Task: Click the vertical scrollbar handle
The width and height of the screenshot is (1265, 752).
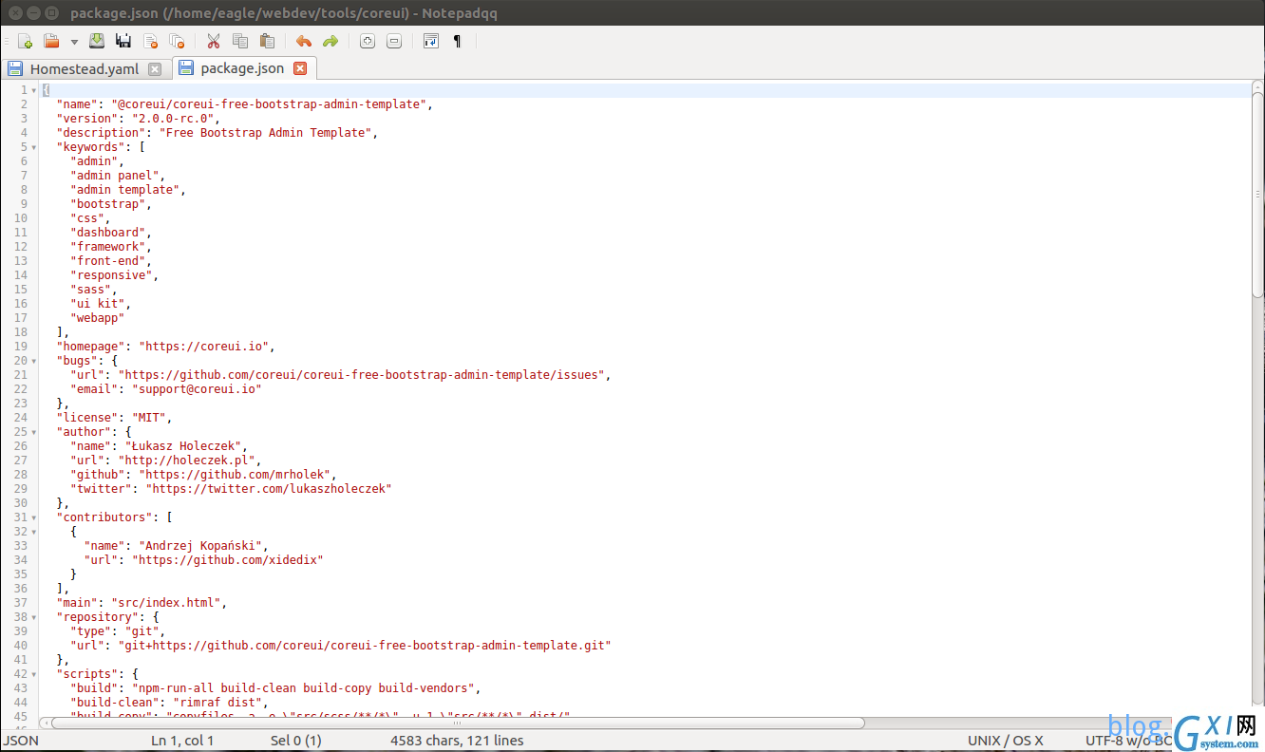Action: 1256,196
